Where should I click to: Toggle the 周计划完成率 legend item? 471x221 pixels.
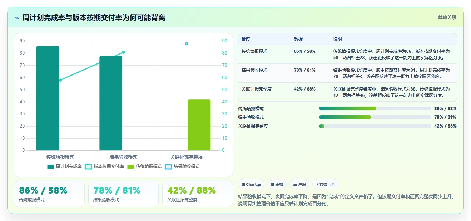coord(65,166)
